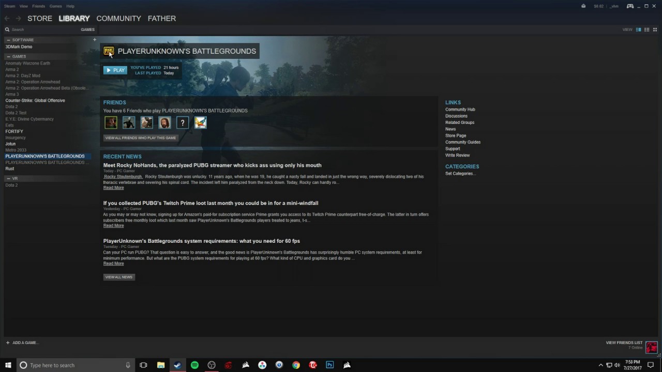The image size is (662, 372).
Task: Open the Help menu
Action: pyautogui.click(x=70, y=6)
